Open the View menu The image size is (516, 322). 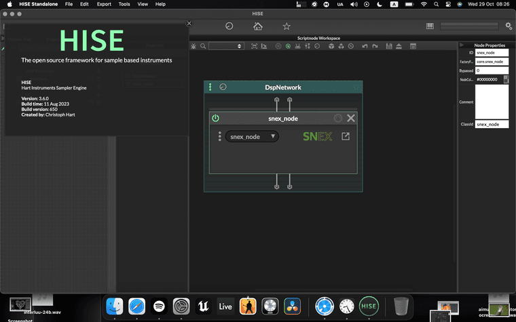pos(143,4)
